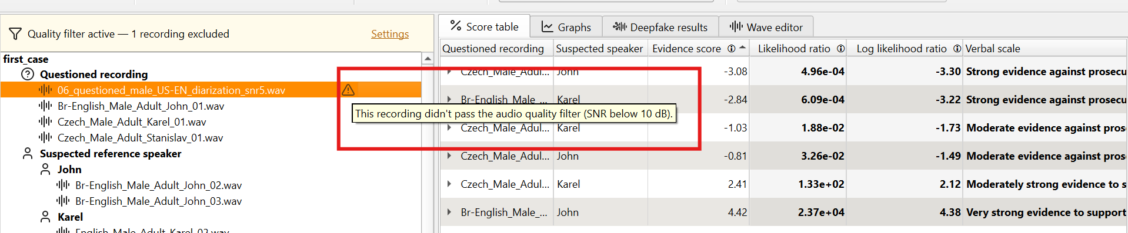Sort by Verbal scale column header
This screenshot has height=233, width=1128.
click(x=1045, y=49)
